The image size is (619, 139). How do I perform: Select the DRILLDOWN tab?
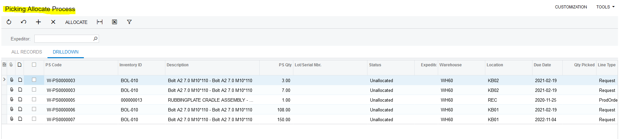66,52
